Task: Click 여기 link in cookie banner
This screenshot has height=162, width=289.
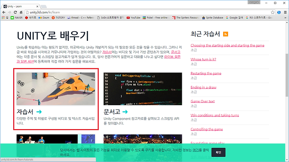Action: point(195,150)
